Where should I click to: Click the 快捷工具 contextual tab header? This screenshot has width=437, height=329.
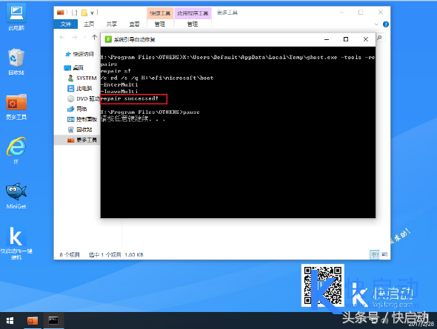(160, 13)
